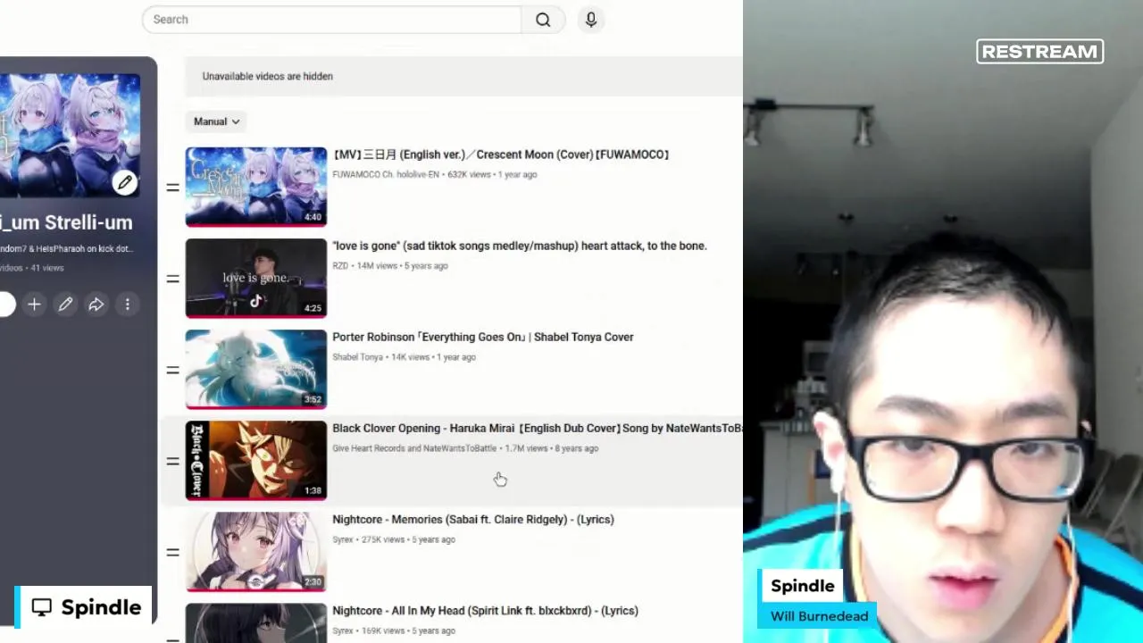This screenshot has width=1143, height=643.
Task: Open Nightcore All In My Head thumbnail
Action: tap(256, 623)
